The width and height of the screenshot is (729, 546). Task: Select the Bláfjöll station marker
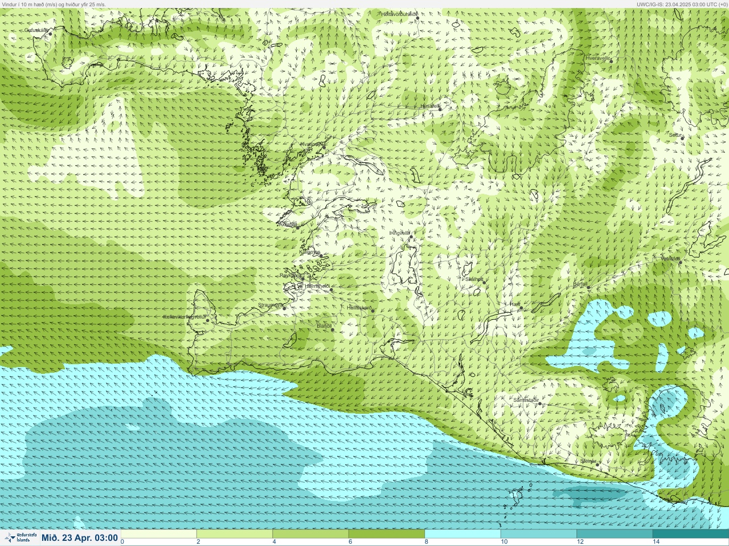(x=333, y=329)
